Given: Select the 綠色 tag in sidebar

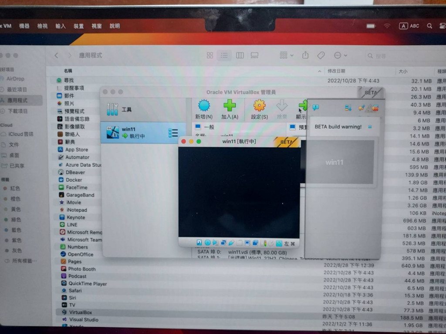Looking at the screenshot, I should click(x=16, y=220).
